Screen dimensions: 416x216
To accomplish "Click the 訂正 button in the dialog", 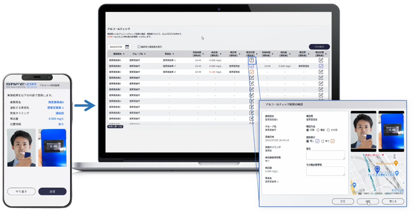I will [x=343, y=201].
